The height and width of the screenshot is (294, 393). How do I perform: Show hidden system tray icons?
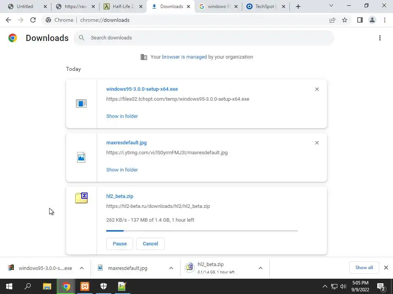pos(325,286)
